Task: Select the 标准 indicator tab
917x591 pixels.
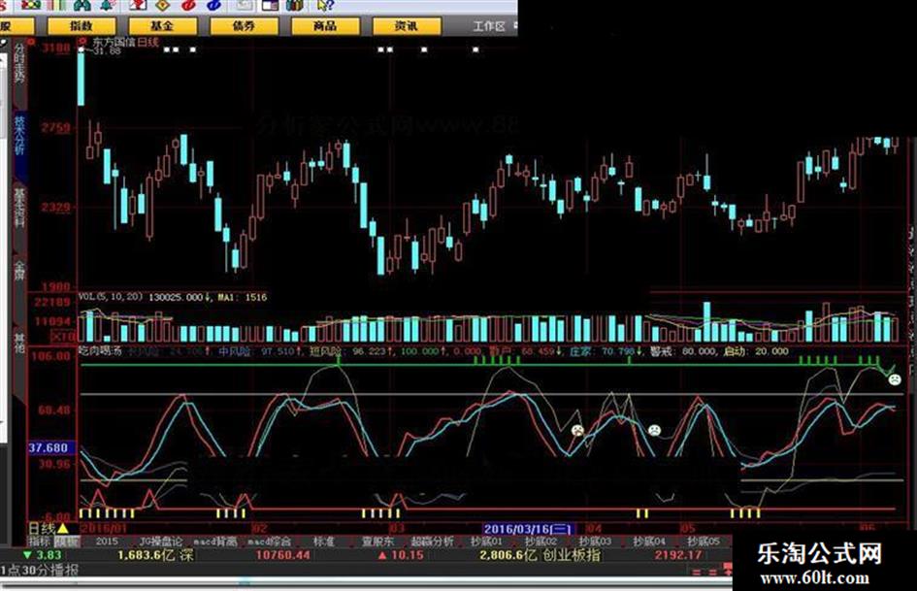Action: [x=323, y=542]
